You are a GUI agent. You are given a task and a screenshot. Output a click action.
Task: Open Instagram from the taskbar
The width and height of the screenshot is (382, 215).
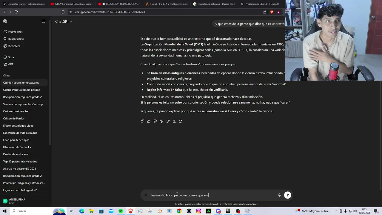pyautogui.click(x=199, y=211)
